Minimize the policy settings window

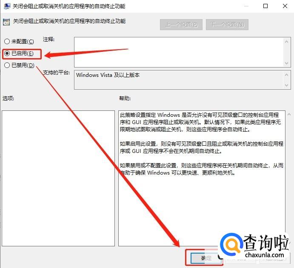pos(246,6)
